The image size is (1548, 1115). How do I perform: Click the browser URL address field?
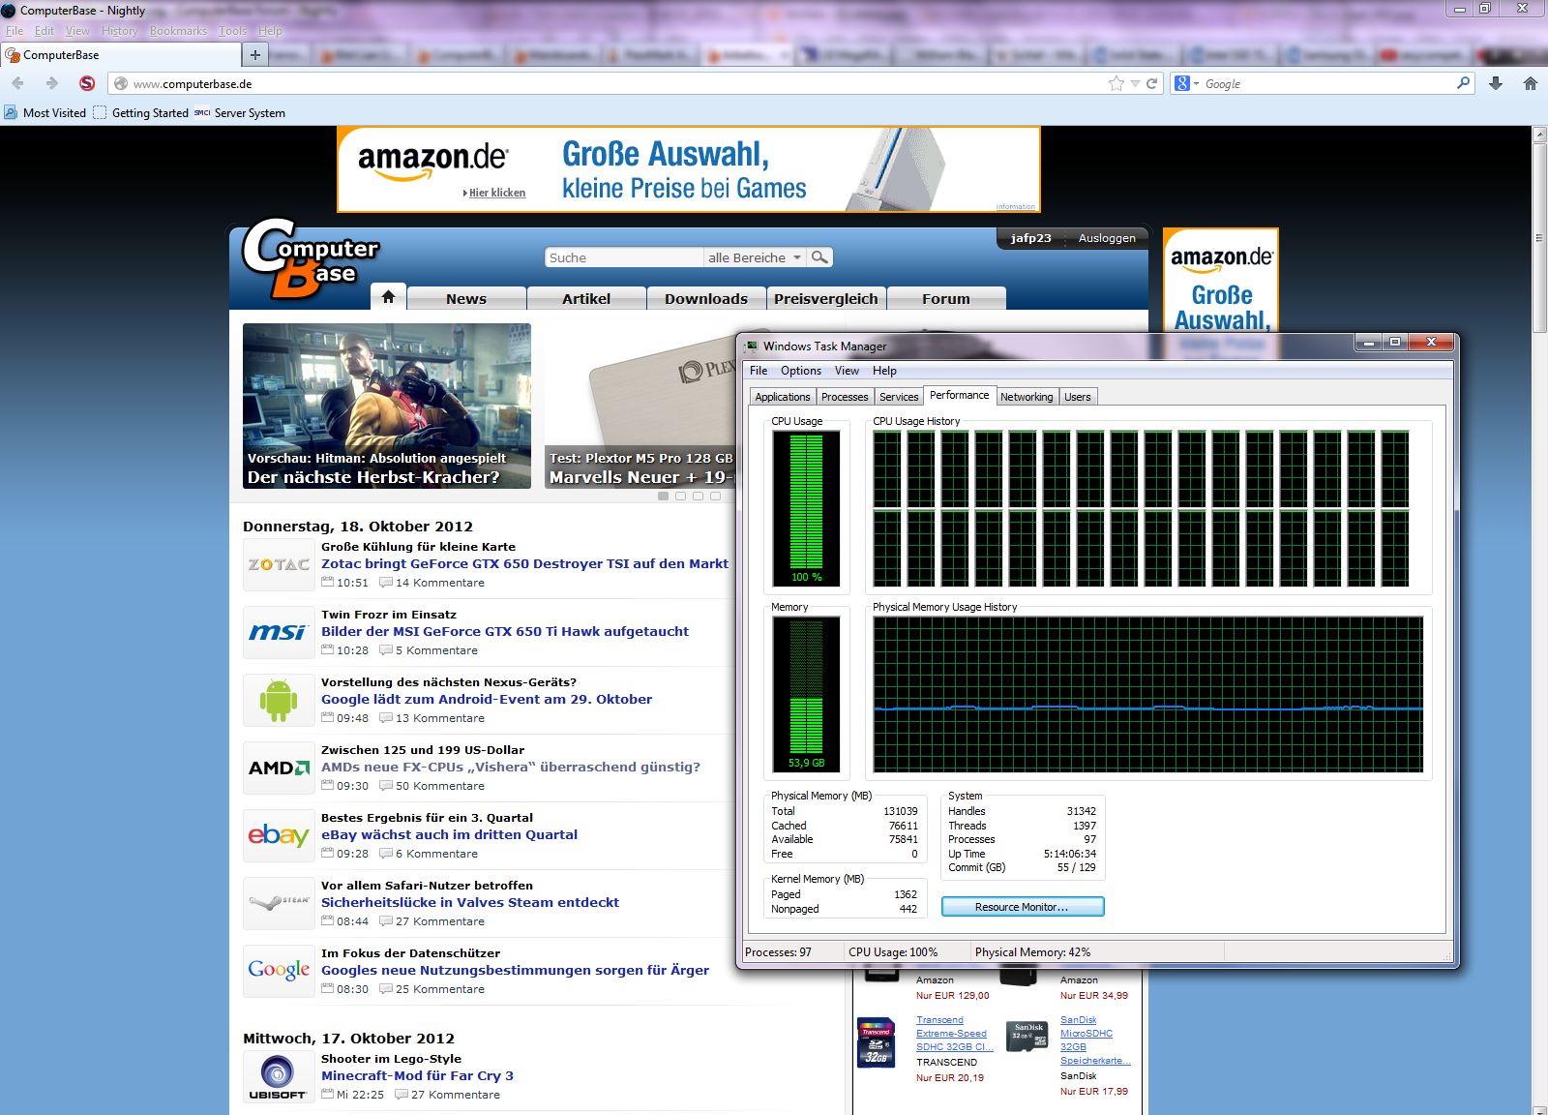619,83
